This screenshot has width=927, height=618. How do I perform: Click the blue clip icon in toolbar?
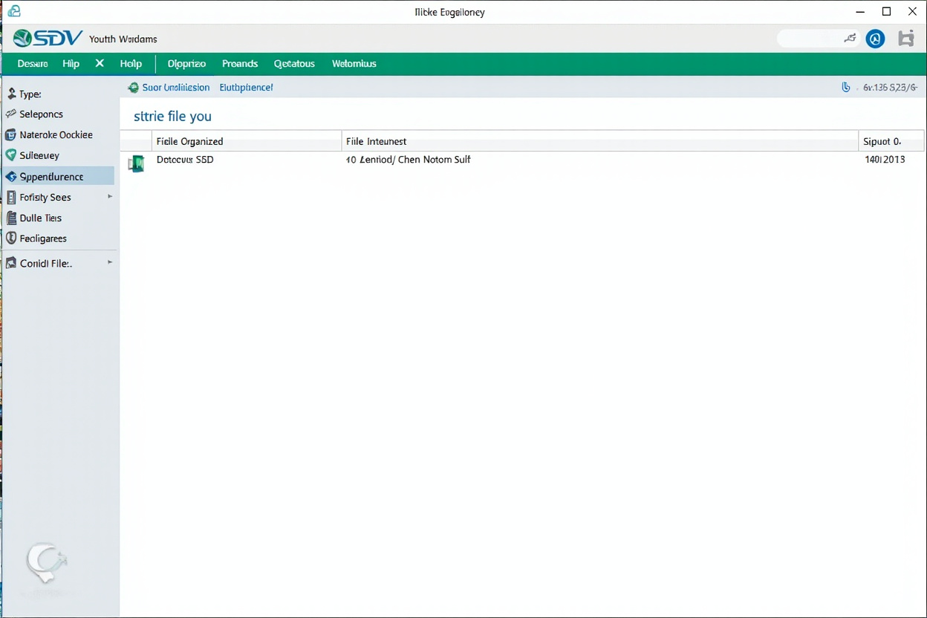845,88
